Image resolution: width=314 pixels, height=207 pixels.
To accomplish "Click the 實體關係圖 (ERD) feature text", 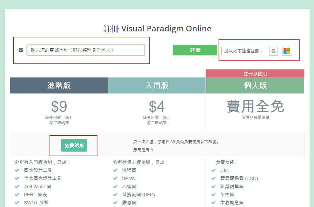I will pos(239,178).
